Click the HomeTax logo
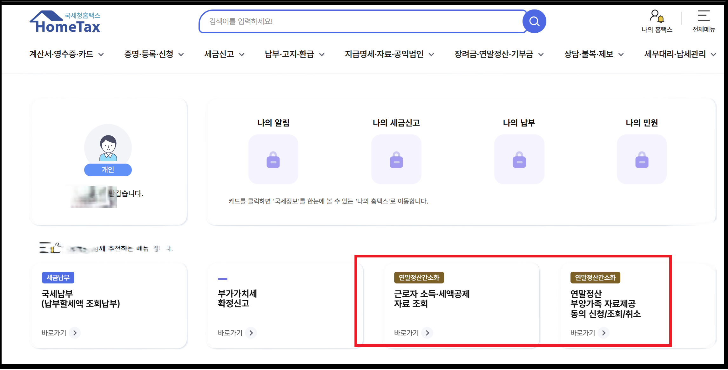 (65, 22)
